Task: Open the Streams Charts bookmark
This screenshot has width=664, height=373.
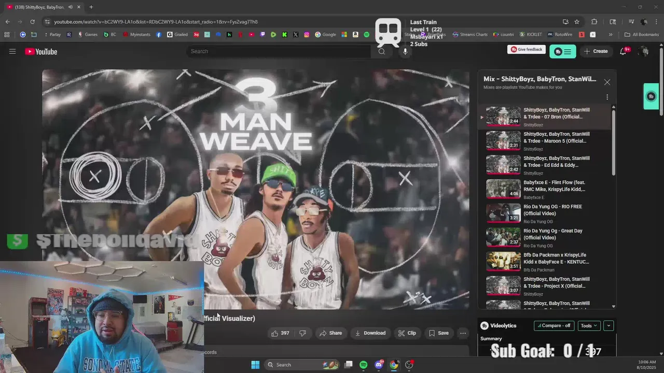Action: pyautogui.click(x=470, y=35)
